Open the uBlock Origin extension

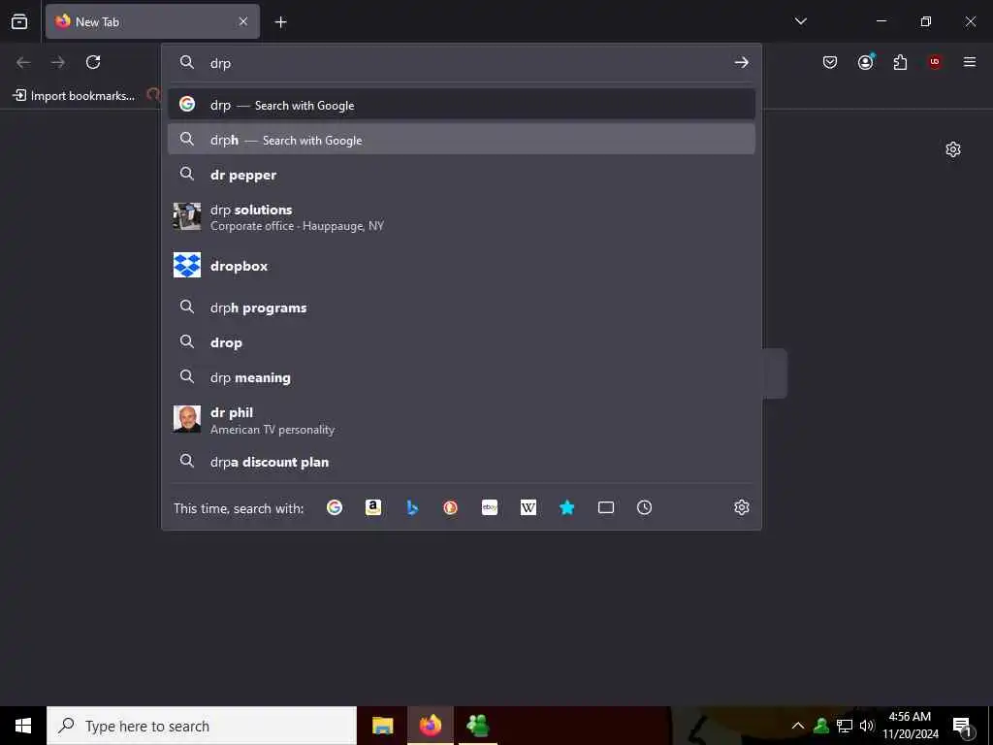935,62
